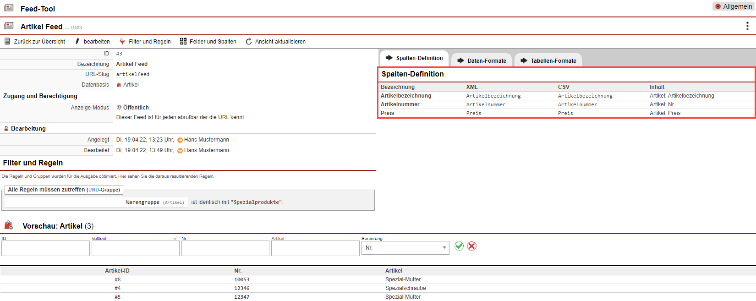Click the Feed-Tool header icon
Viewport: 756px width, 301px height.
pyautogui.click(x=9, y=8)
